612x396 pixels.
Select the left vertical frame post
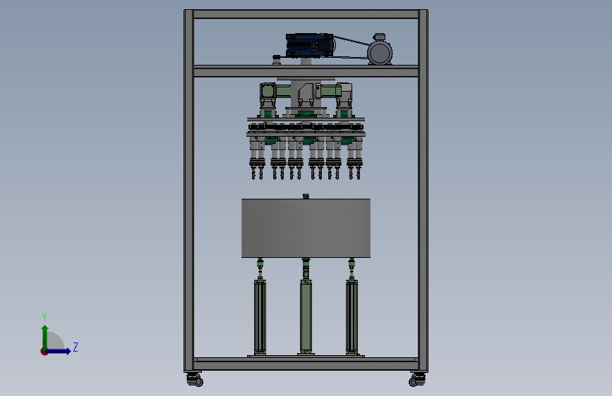[x=189, y=190]
